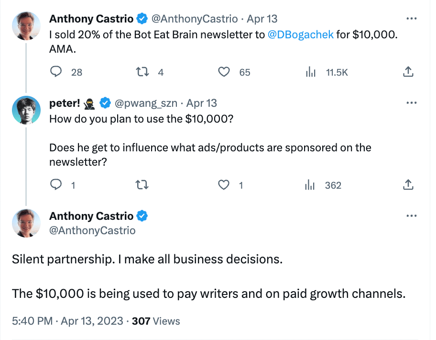436x340 pixels.
Task: Open the @AnthonyCastrio handle under main reply
Action: pos(93,230)
